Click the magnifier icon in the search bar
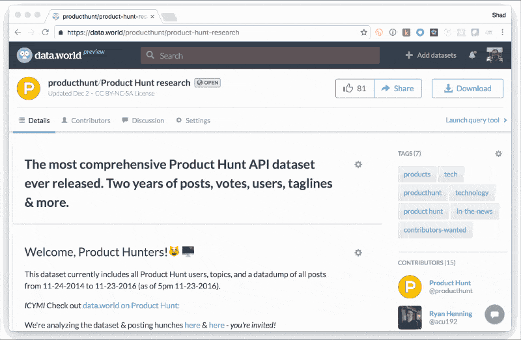521x340 pixels. click(x=150, y=55)
